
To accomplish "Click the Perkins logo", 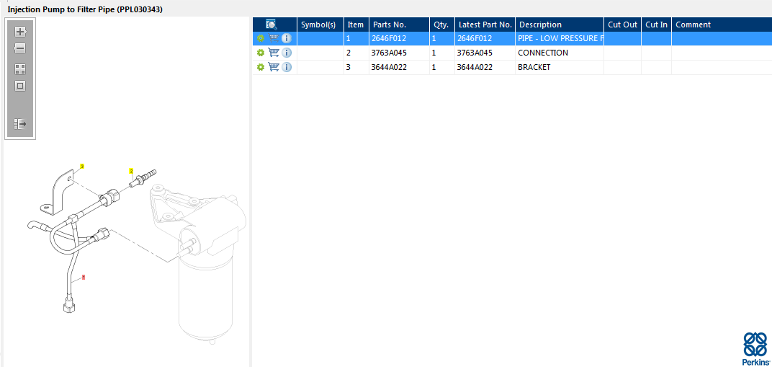I will coord(755,349).
